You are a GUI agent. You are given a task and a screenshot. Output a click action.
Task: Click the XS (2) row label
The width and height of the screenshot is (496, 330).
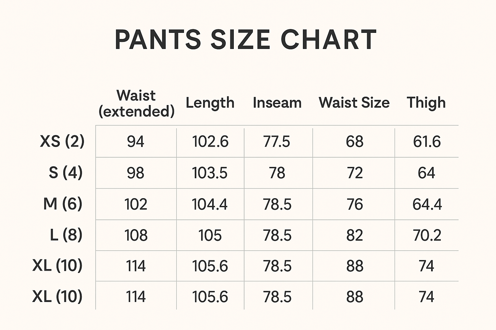point(62,141)
